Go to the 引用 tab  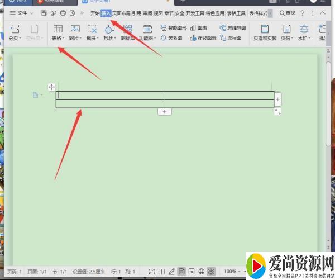(x=137, y=13)
